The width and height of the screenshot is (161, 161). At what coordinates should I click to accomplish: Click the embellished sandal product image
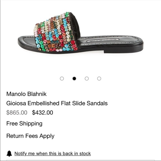click(x=80, y=33)
